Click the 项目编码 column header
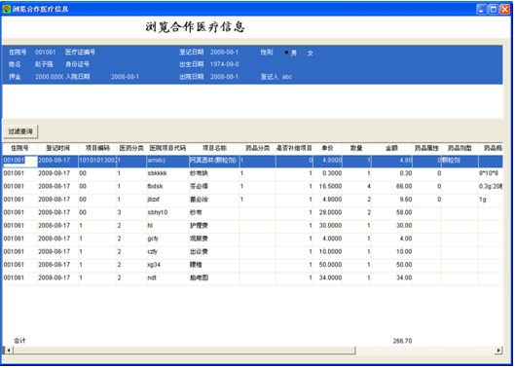This screenshot has height=368, width=515. click(97, 148)
